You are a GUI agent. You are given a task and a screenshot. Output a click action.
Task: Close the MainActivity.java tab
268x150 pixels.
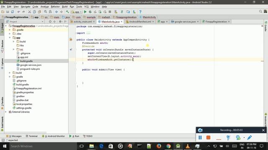coord(121,22)
